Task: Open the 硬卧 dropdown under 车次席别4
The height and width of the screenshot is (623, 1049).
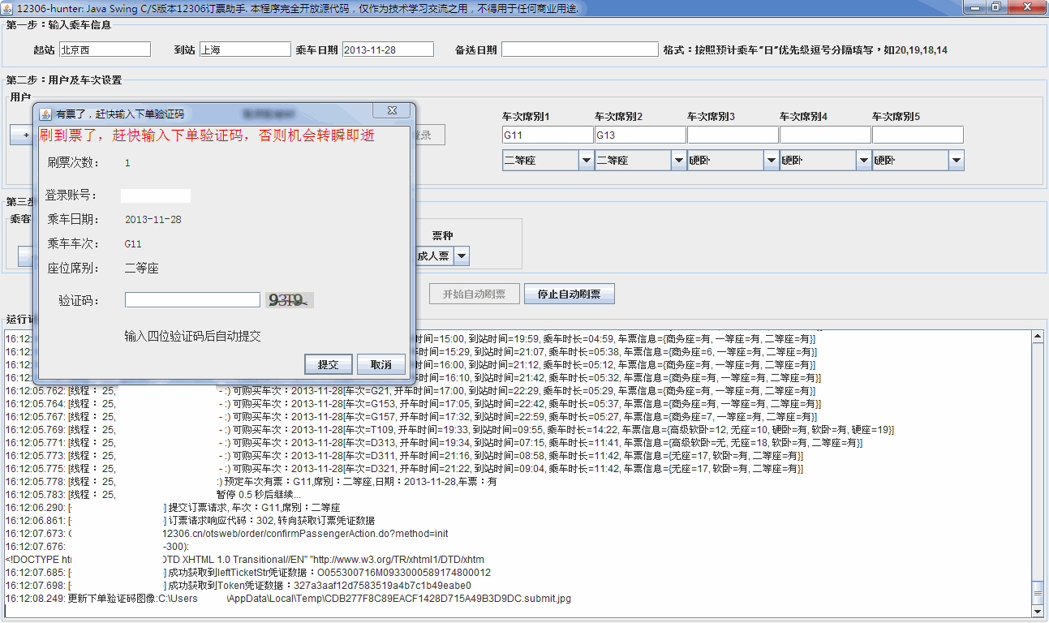Action: pyautogui.click(x=825, y=161)
